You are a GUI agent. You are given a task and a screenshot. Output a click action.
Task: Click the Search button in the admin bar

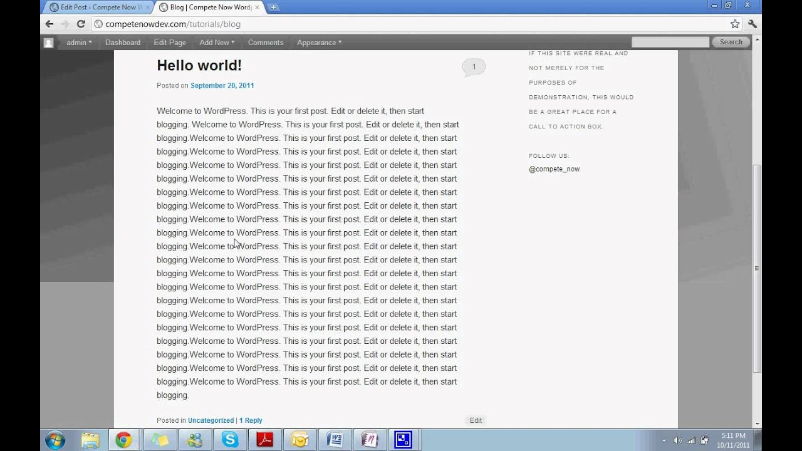pos(731,42)
